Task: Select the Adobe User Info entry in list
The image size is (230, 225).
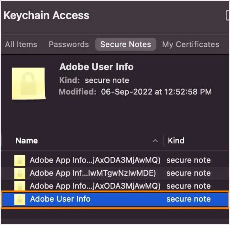Action: 60,199
